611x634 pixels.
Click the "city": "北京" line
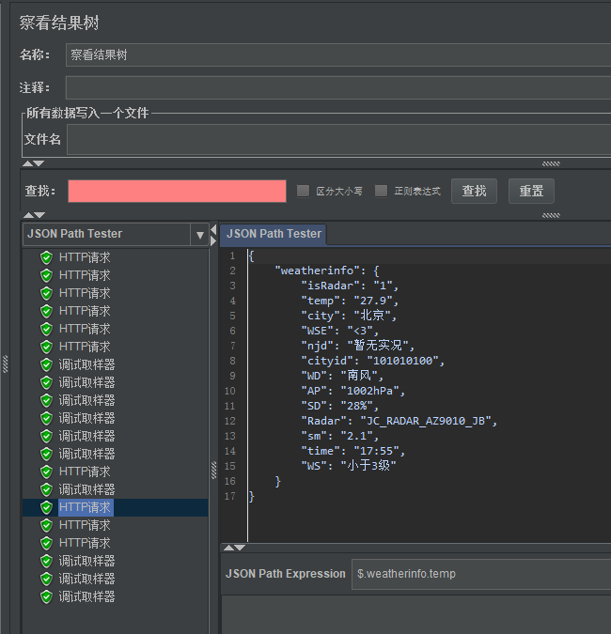click(x=349, y=316)
